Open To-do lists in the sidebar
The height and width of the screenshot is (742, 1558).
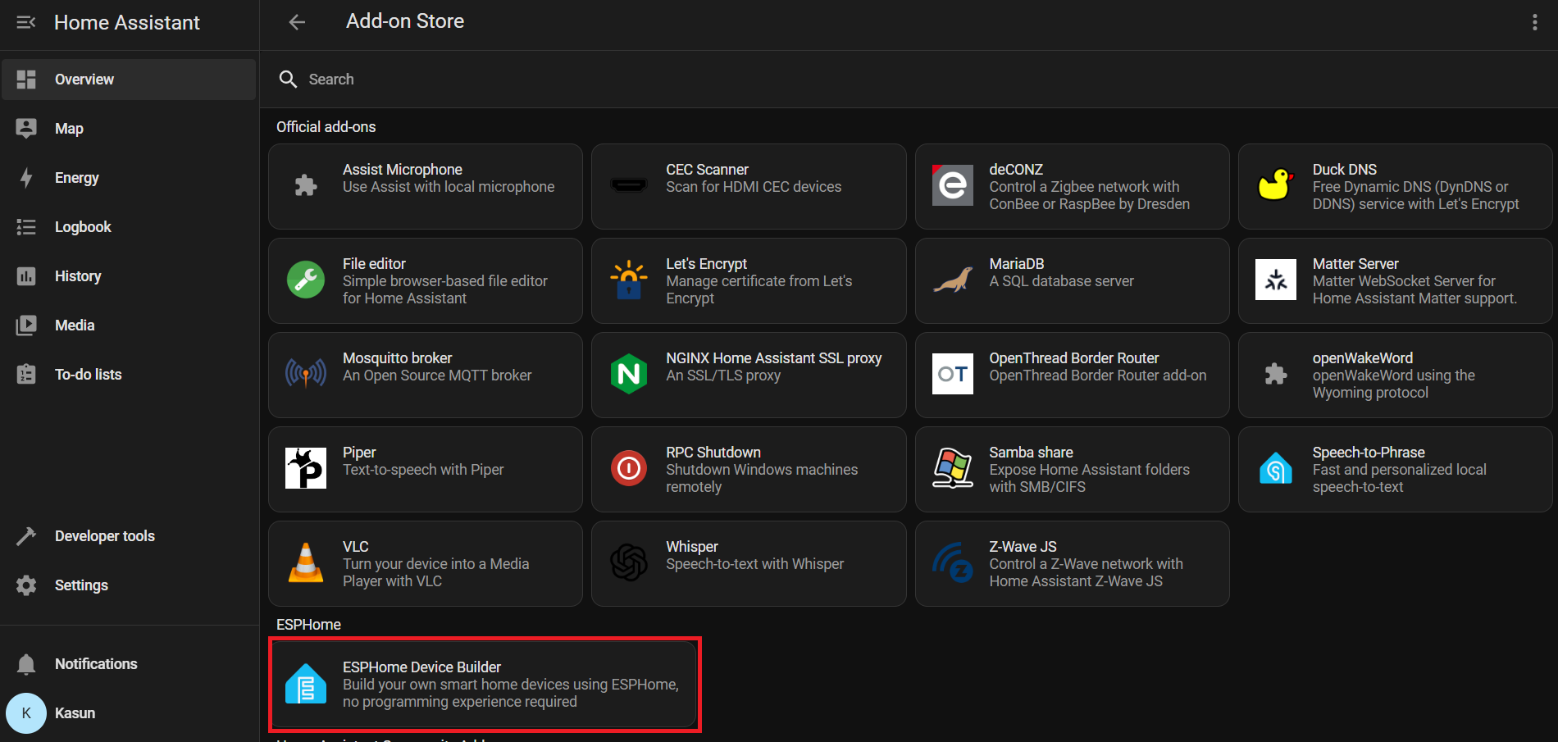point(129,375)
